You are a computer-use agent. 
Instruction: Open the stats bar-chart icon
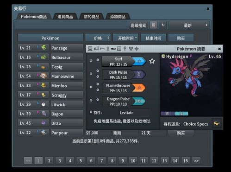pyautogui.click(x=96, y=49)
